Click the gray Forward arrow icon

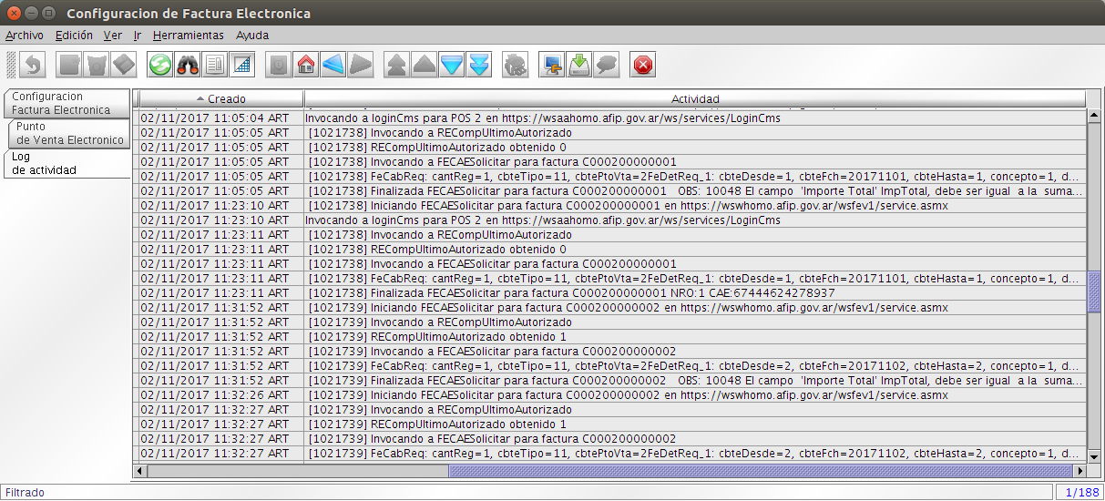(x=361, y=65)
